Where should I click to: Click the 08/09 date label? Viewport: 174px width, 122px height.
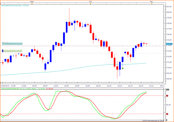point(45,86)
